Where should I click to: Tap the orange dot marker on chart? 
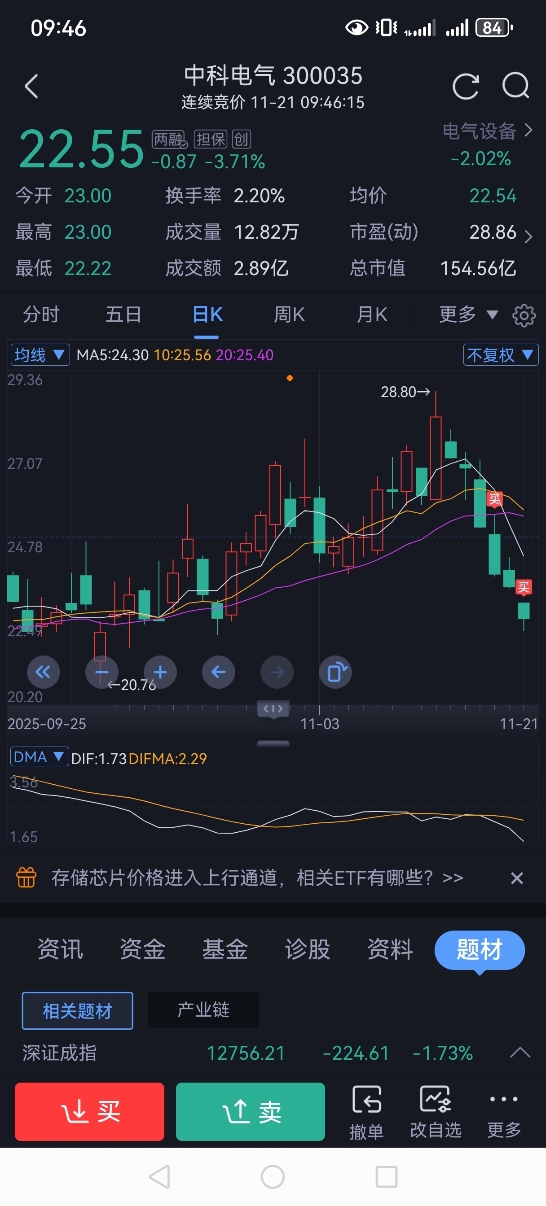pyautogui.click(x=290, y=378)
